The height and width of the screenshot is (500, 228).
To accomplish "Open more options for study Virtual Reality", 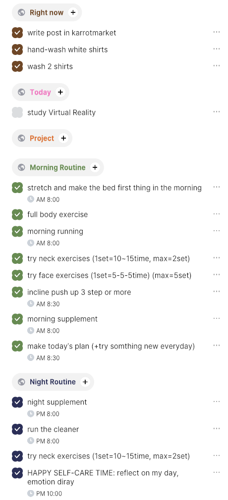I will (217, 111).
